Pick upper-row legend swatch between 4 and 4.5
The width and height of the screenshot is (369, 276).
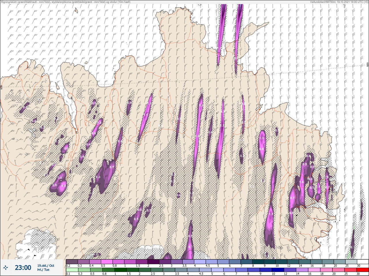coord(200,261)
